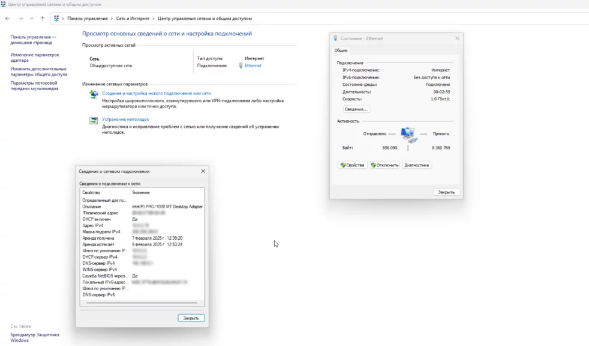589x346 pixels.
Task: Go up one level with the up arrow
Action: click(42, 19)
